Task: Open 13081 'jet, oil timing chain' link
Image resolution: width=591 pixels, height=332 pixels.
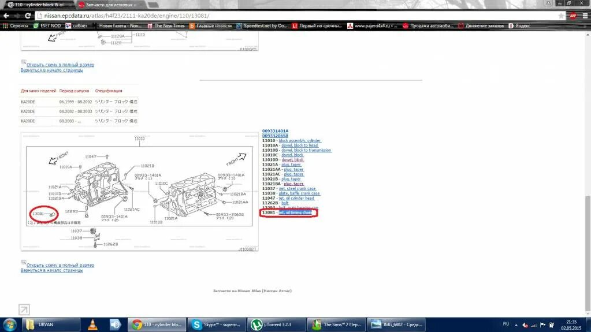Action: pos(295,212)
